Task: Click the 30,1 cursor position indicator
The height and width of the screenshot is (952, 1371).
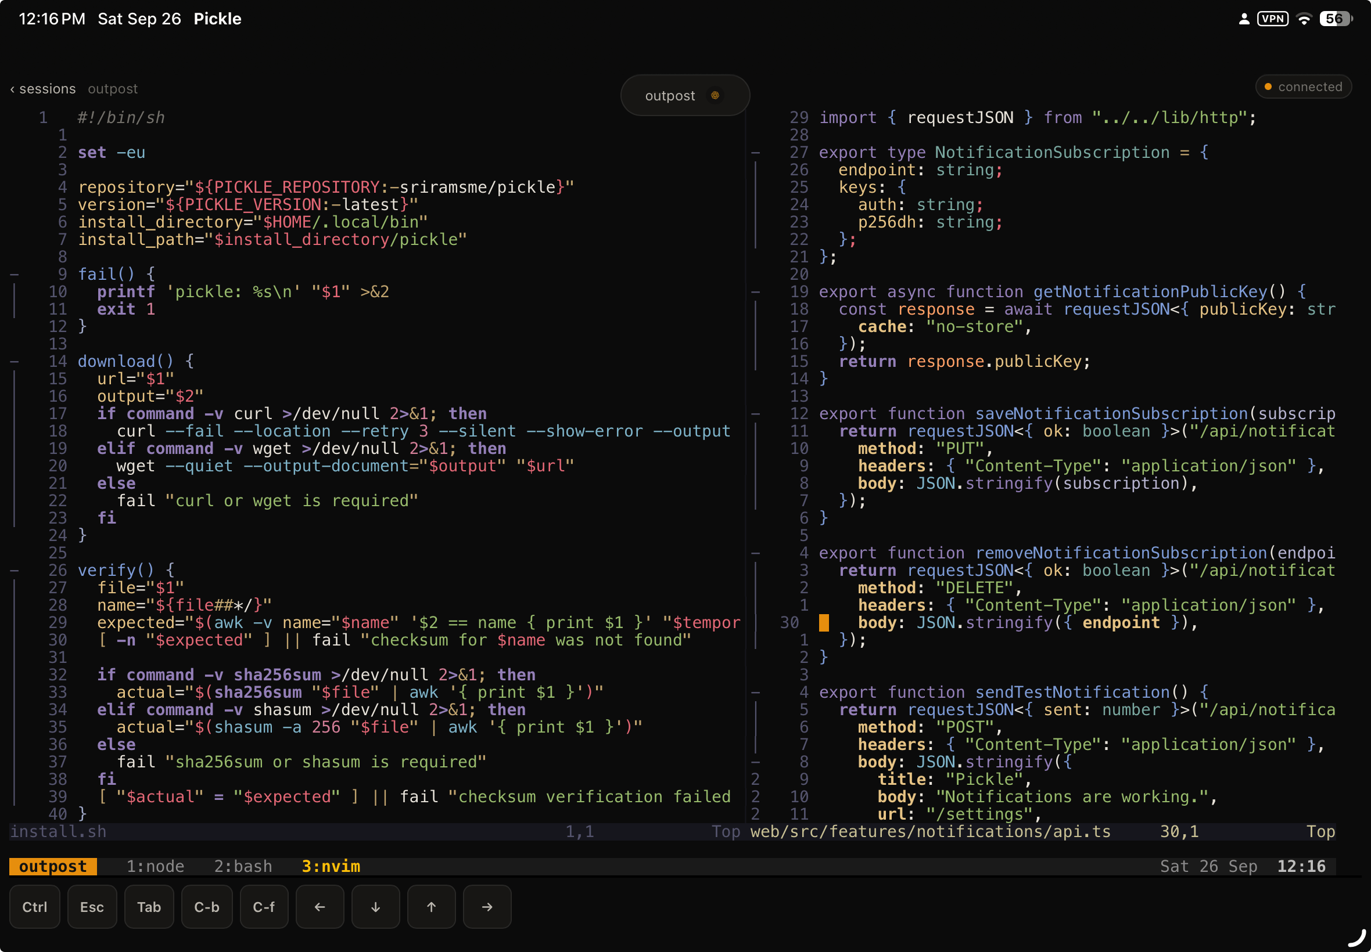Action: click(x=1179, y=831)
